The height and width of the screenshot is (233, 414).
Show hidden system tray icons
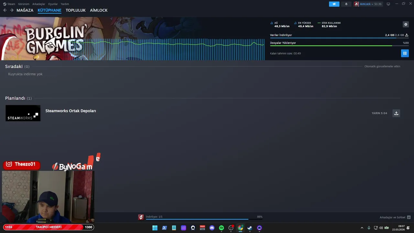362,228
